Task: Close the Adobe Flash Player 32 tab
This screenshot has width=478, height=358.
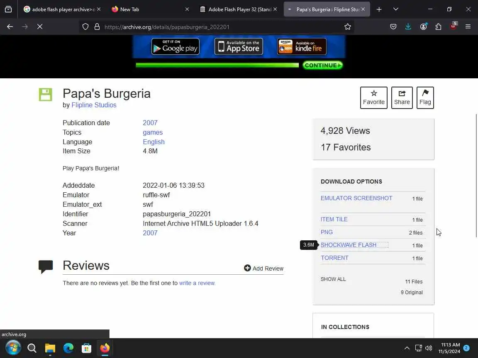Action: click(275, 10)
